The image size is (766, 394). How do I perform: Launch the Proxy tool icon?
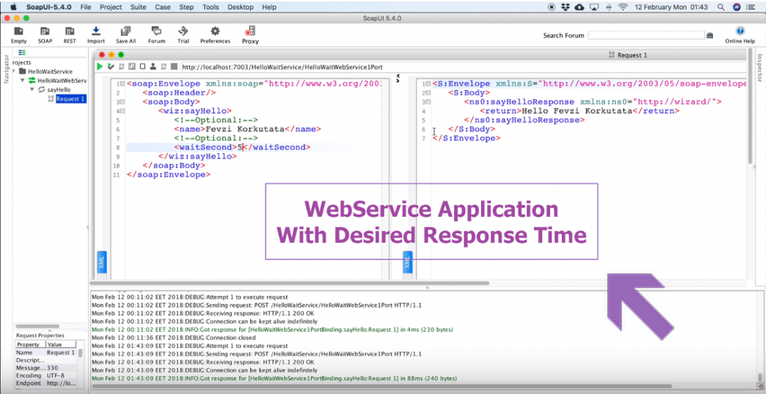click(250, 35)
